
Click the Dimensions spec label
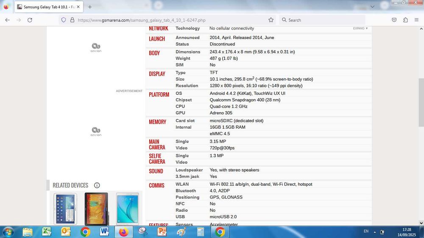188,52
